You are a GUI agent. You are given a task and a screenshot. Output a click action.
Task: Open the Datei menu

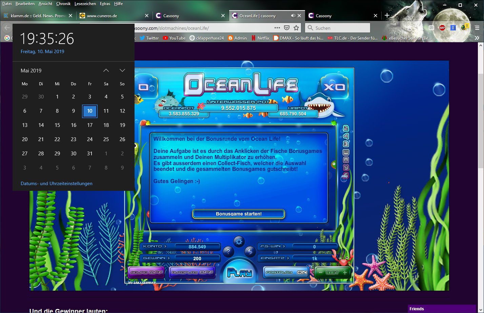(x=7, y=4)
